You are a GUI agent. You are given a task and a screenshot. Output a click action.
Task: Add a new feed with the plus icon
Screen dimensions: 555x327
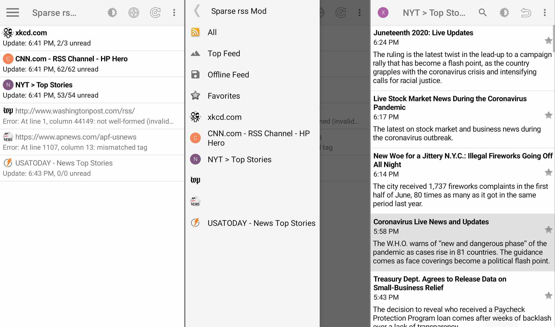pyautogui.click(x=134, y=13)
